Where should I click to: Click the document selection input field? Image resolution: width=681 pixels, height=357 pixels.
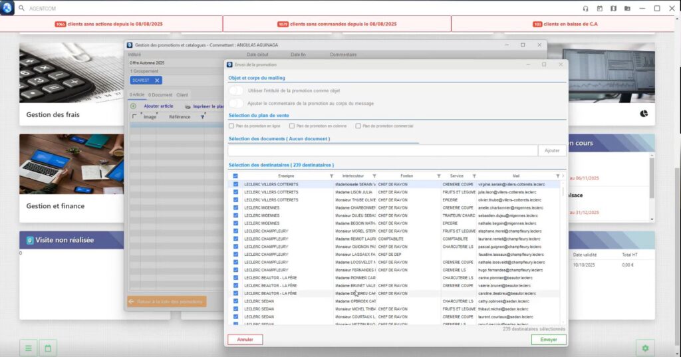pyautogui.click(x=382, y=151)
